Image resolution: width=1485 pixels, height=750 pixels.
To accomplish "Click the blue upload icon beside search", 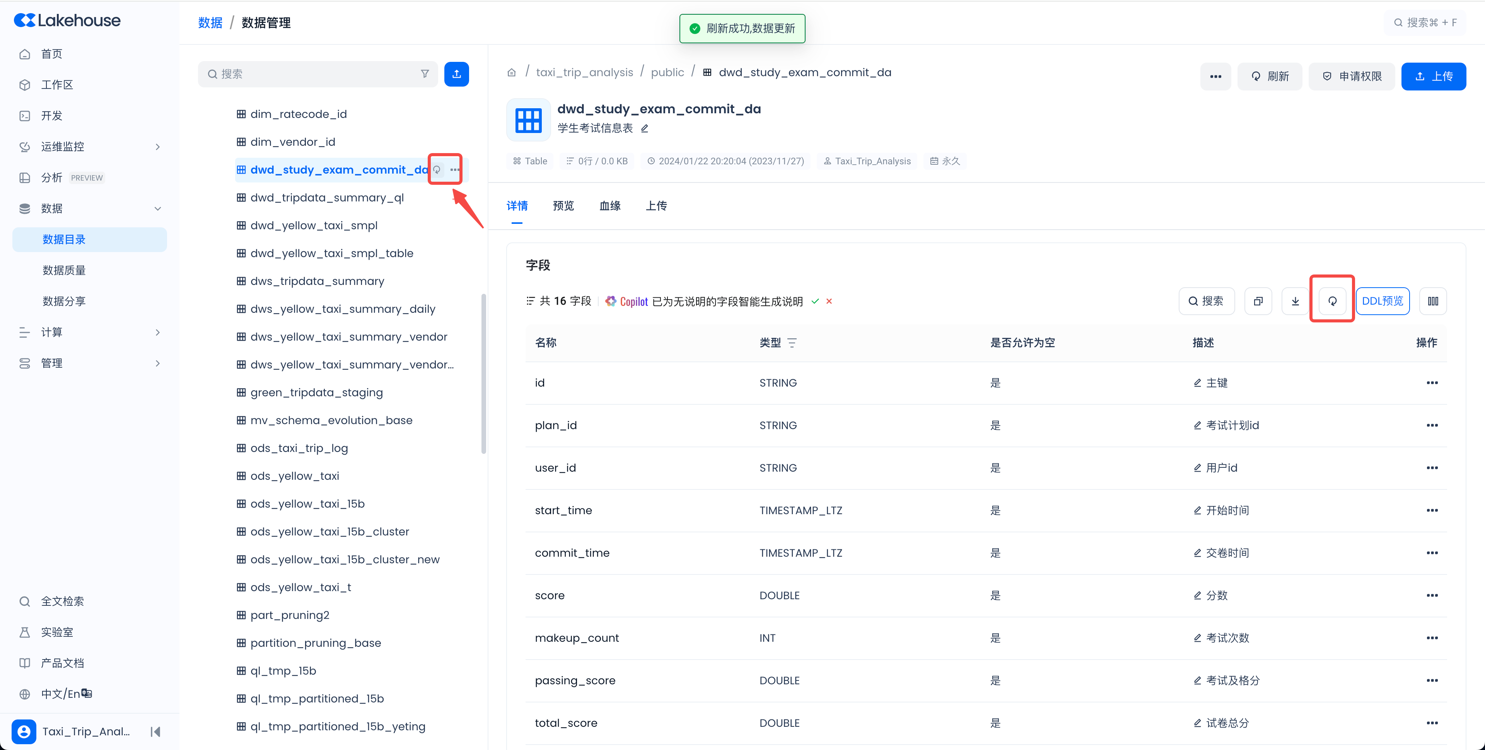I will click(x=456, y=74).
